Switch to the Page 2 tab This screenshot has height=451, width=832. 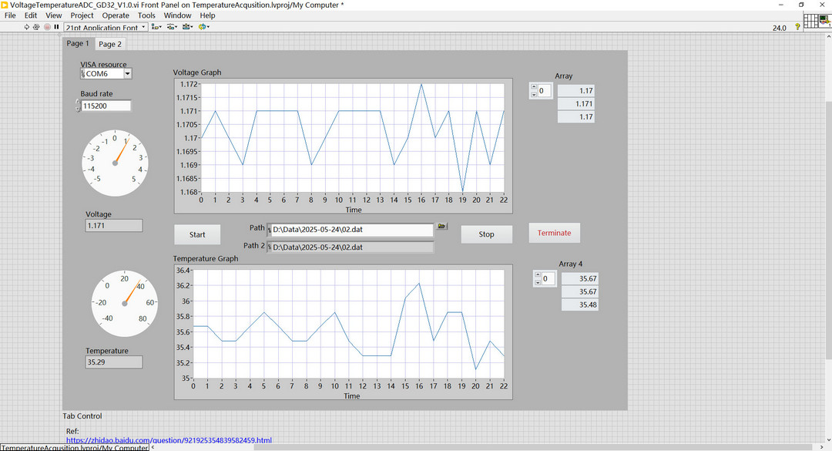coord(109,44)
